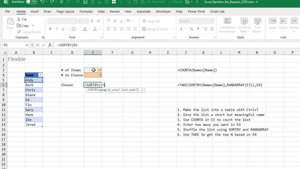Open the Power Pivot tab

(196, 11)
